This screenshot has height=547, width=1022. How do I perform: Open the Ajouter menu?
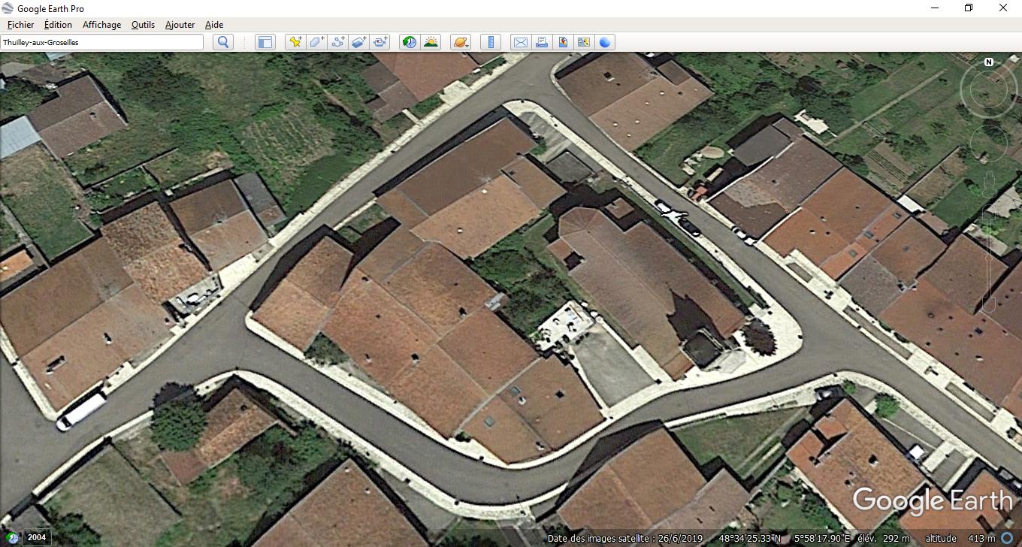tap(180, 25)
